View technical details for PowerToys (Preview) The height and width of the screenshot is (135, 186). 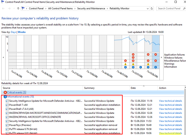[x=171, y=125]
